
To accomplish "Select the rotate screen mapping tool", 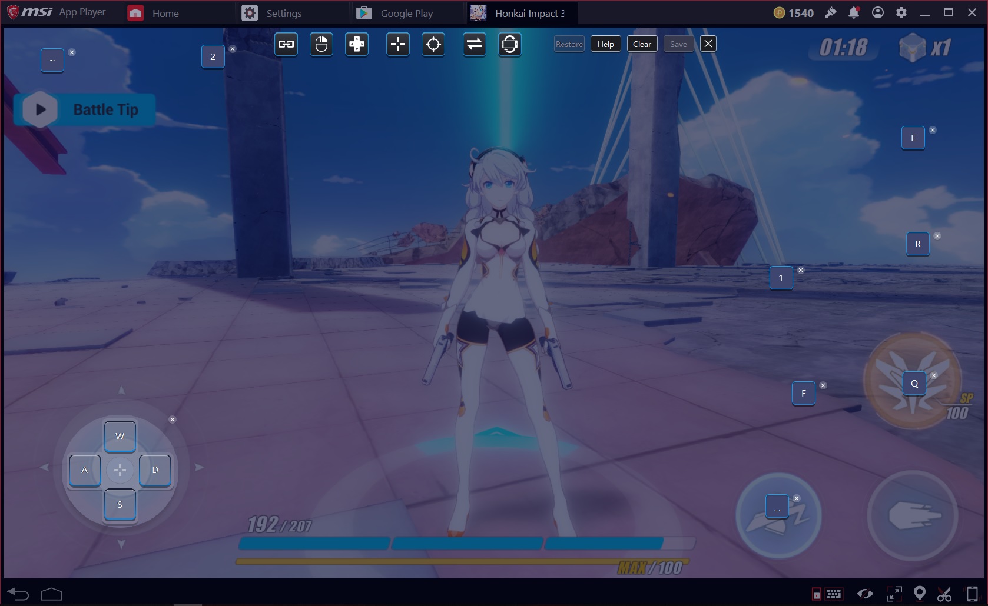I will click(510, 44).
